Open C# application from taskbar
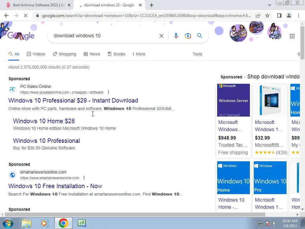The image size is (305, 229). click(82, 223)
